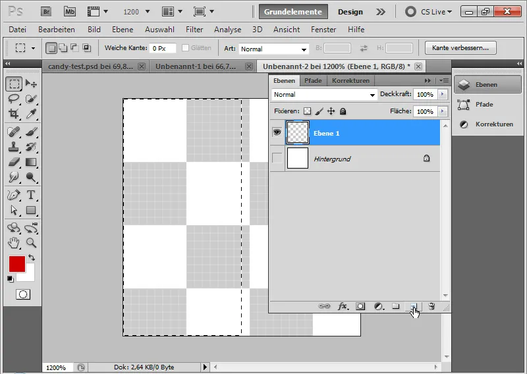Image resolution: width=527 pixels, height=374 pixels.
Task: Delete layer with trash icon
Action: click(431, 306)
